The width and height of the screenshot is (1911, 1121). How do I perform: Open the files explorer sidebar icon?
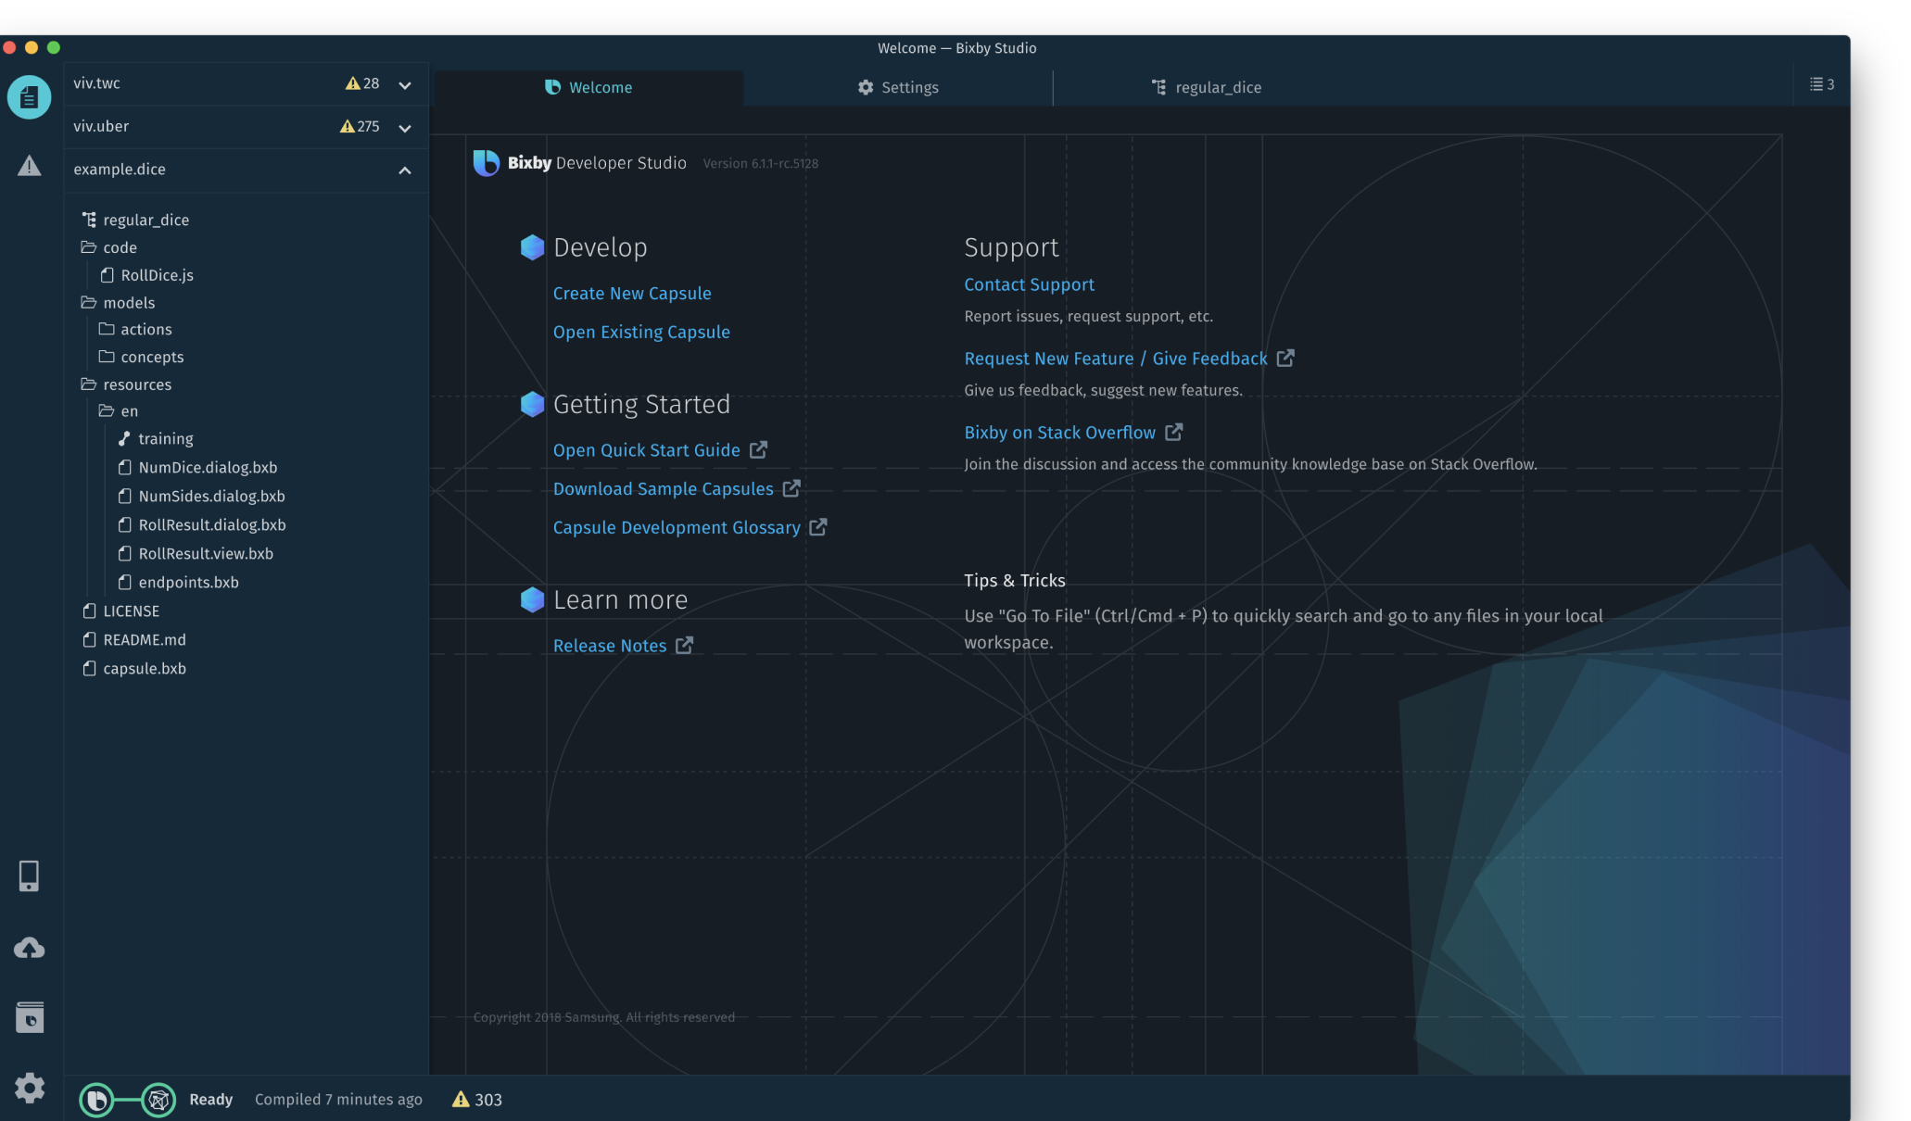29,96
